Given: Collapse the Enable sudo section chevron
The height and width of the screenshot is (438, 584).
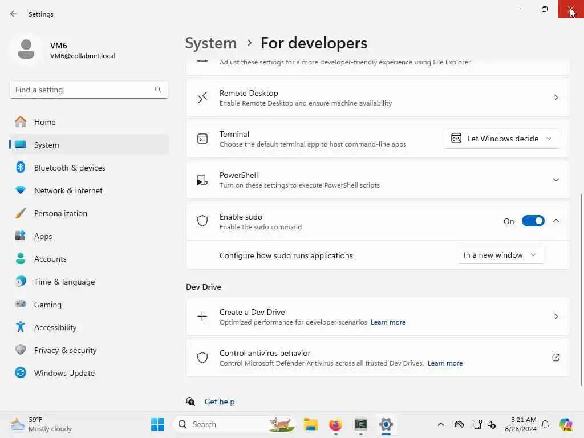Looking at the screenshot, I should click(x=555, y=221).
